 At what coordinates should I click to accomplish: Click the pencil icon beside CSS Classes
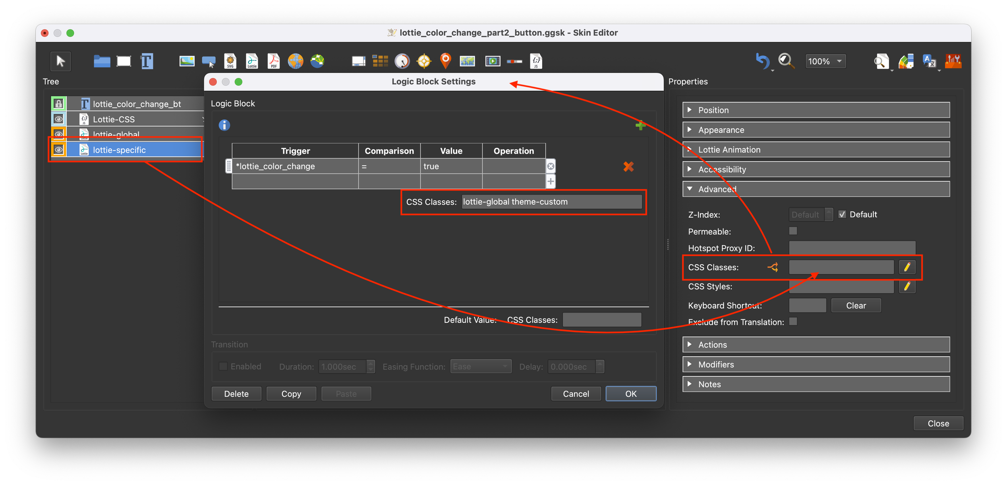907,267
